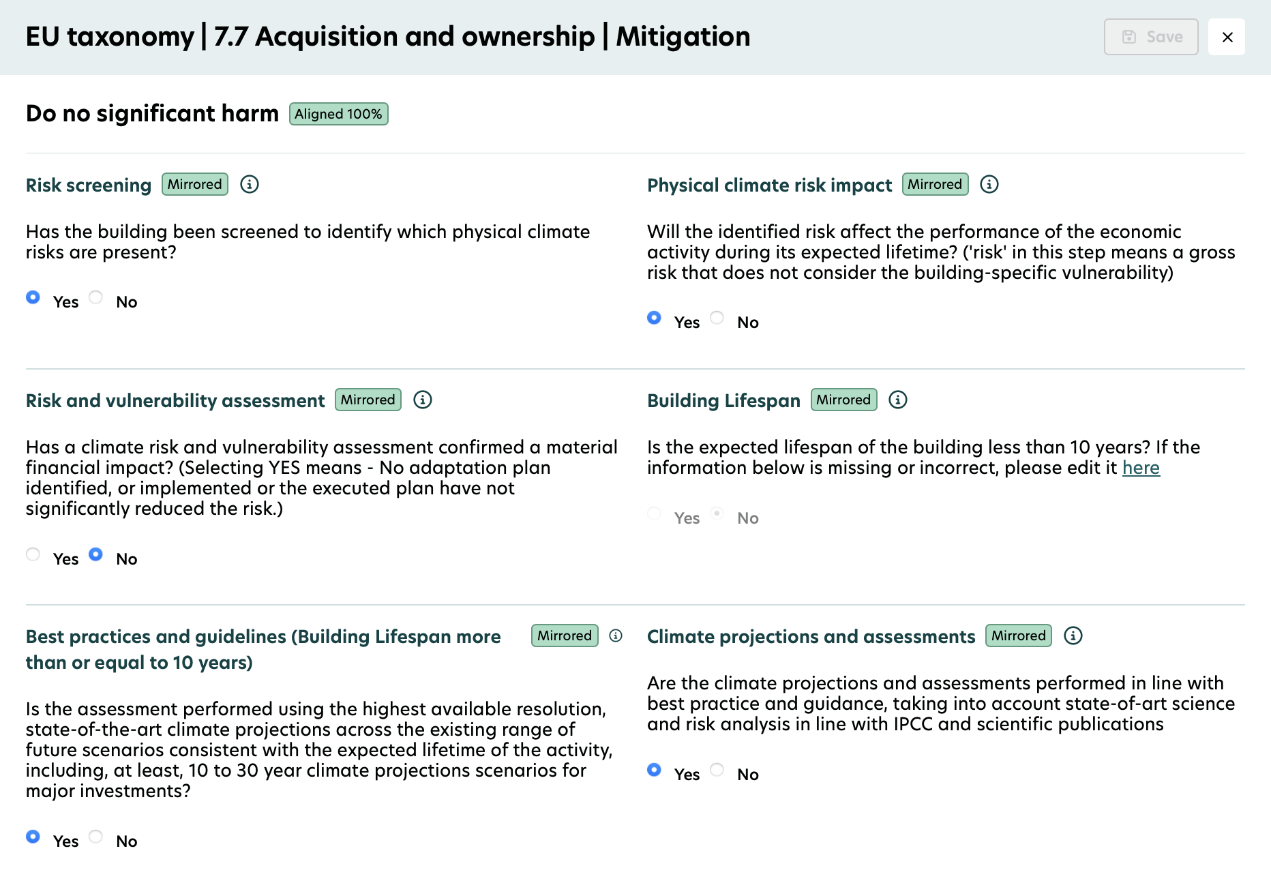1271x881 pixels.
Task: Open info tooltip for Risk screening
Action: pyautogui.click(x=250, y=183)
